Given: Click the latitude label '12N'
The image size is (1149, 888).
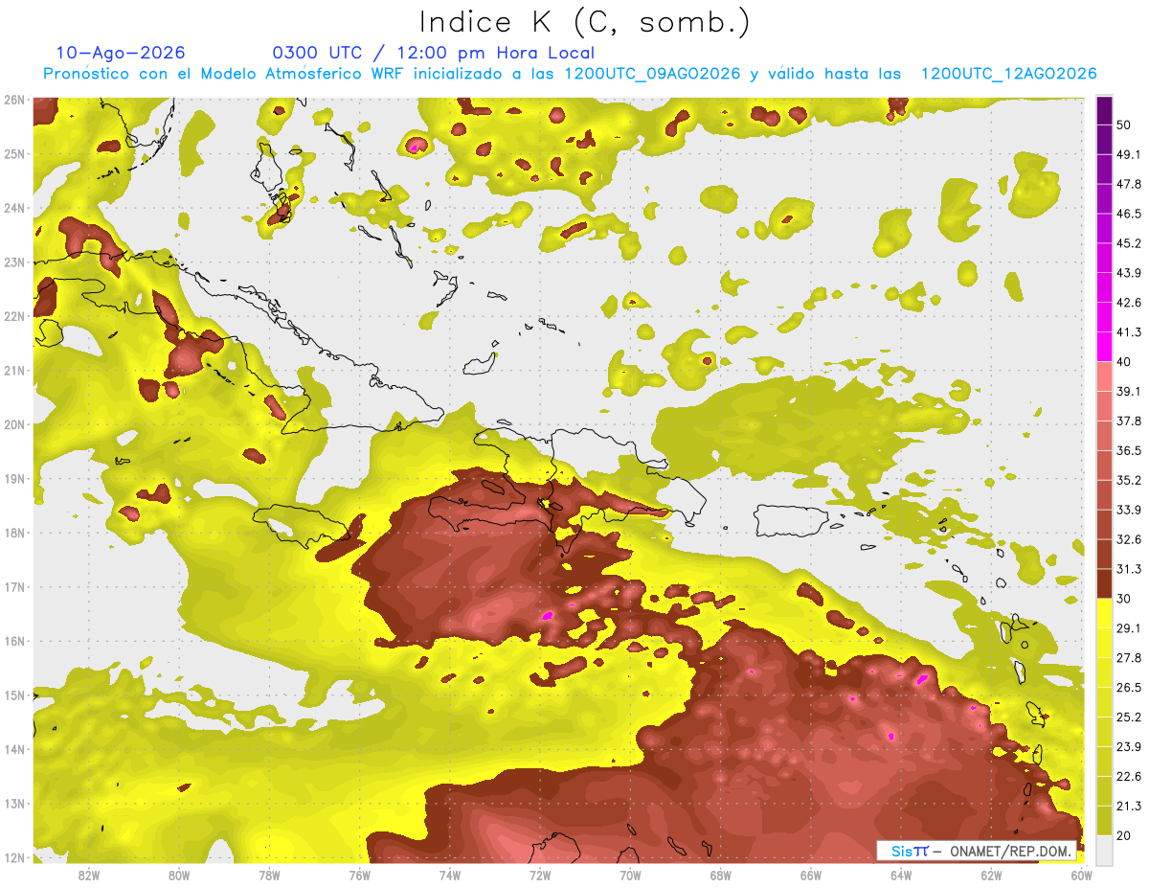Looking at the screenshot, I should (14, 857).
